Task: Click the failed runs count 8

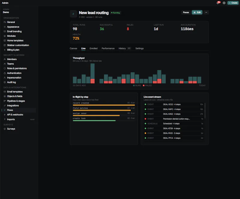Action: click(x=128, y=29)
